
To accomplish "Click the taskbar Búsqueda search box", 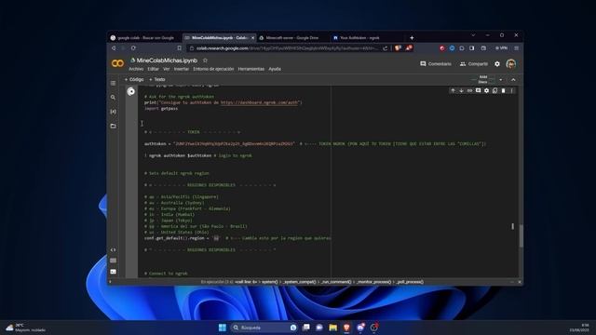I will click(x=264, y=328).
